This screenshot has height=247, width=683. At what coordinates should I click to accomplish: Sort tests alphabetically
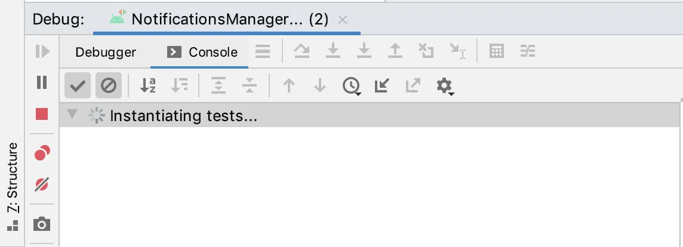147,85
